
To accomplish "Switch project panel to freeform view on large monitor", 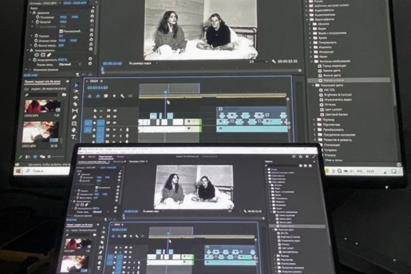I will click(42, 157).
